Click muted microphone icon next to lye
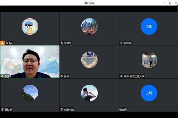This screenshot has width=178, height=118. (x=7, y=43)
